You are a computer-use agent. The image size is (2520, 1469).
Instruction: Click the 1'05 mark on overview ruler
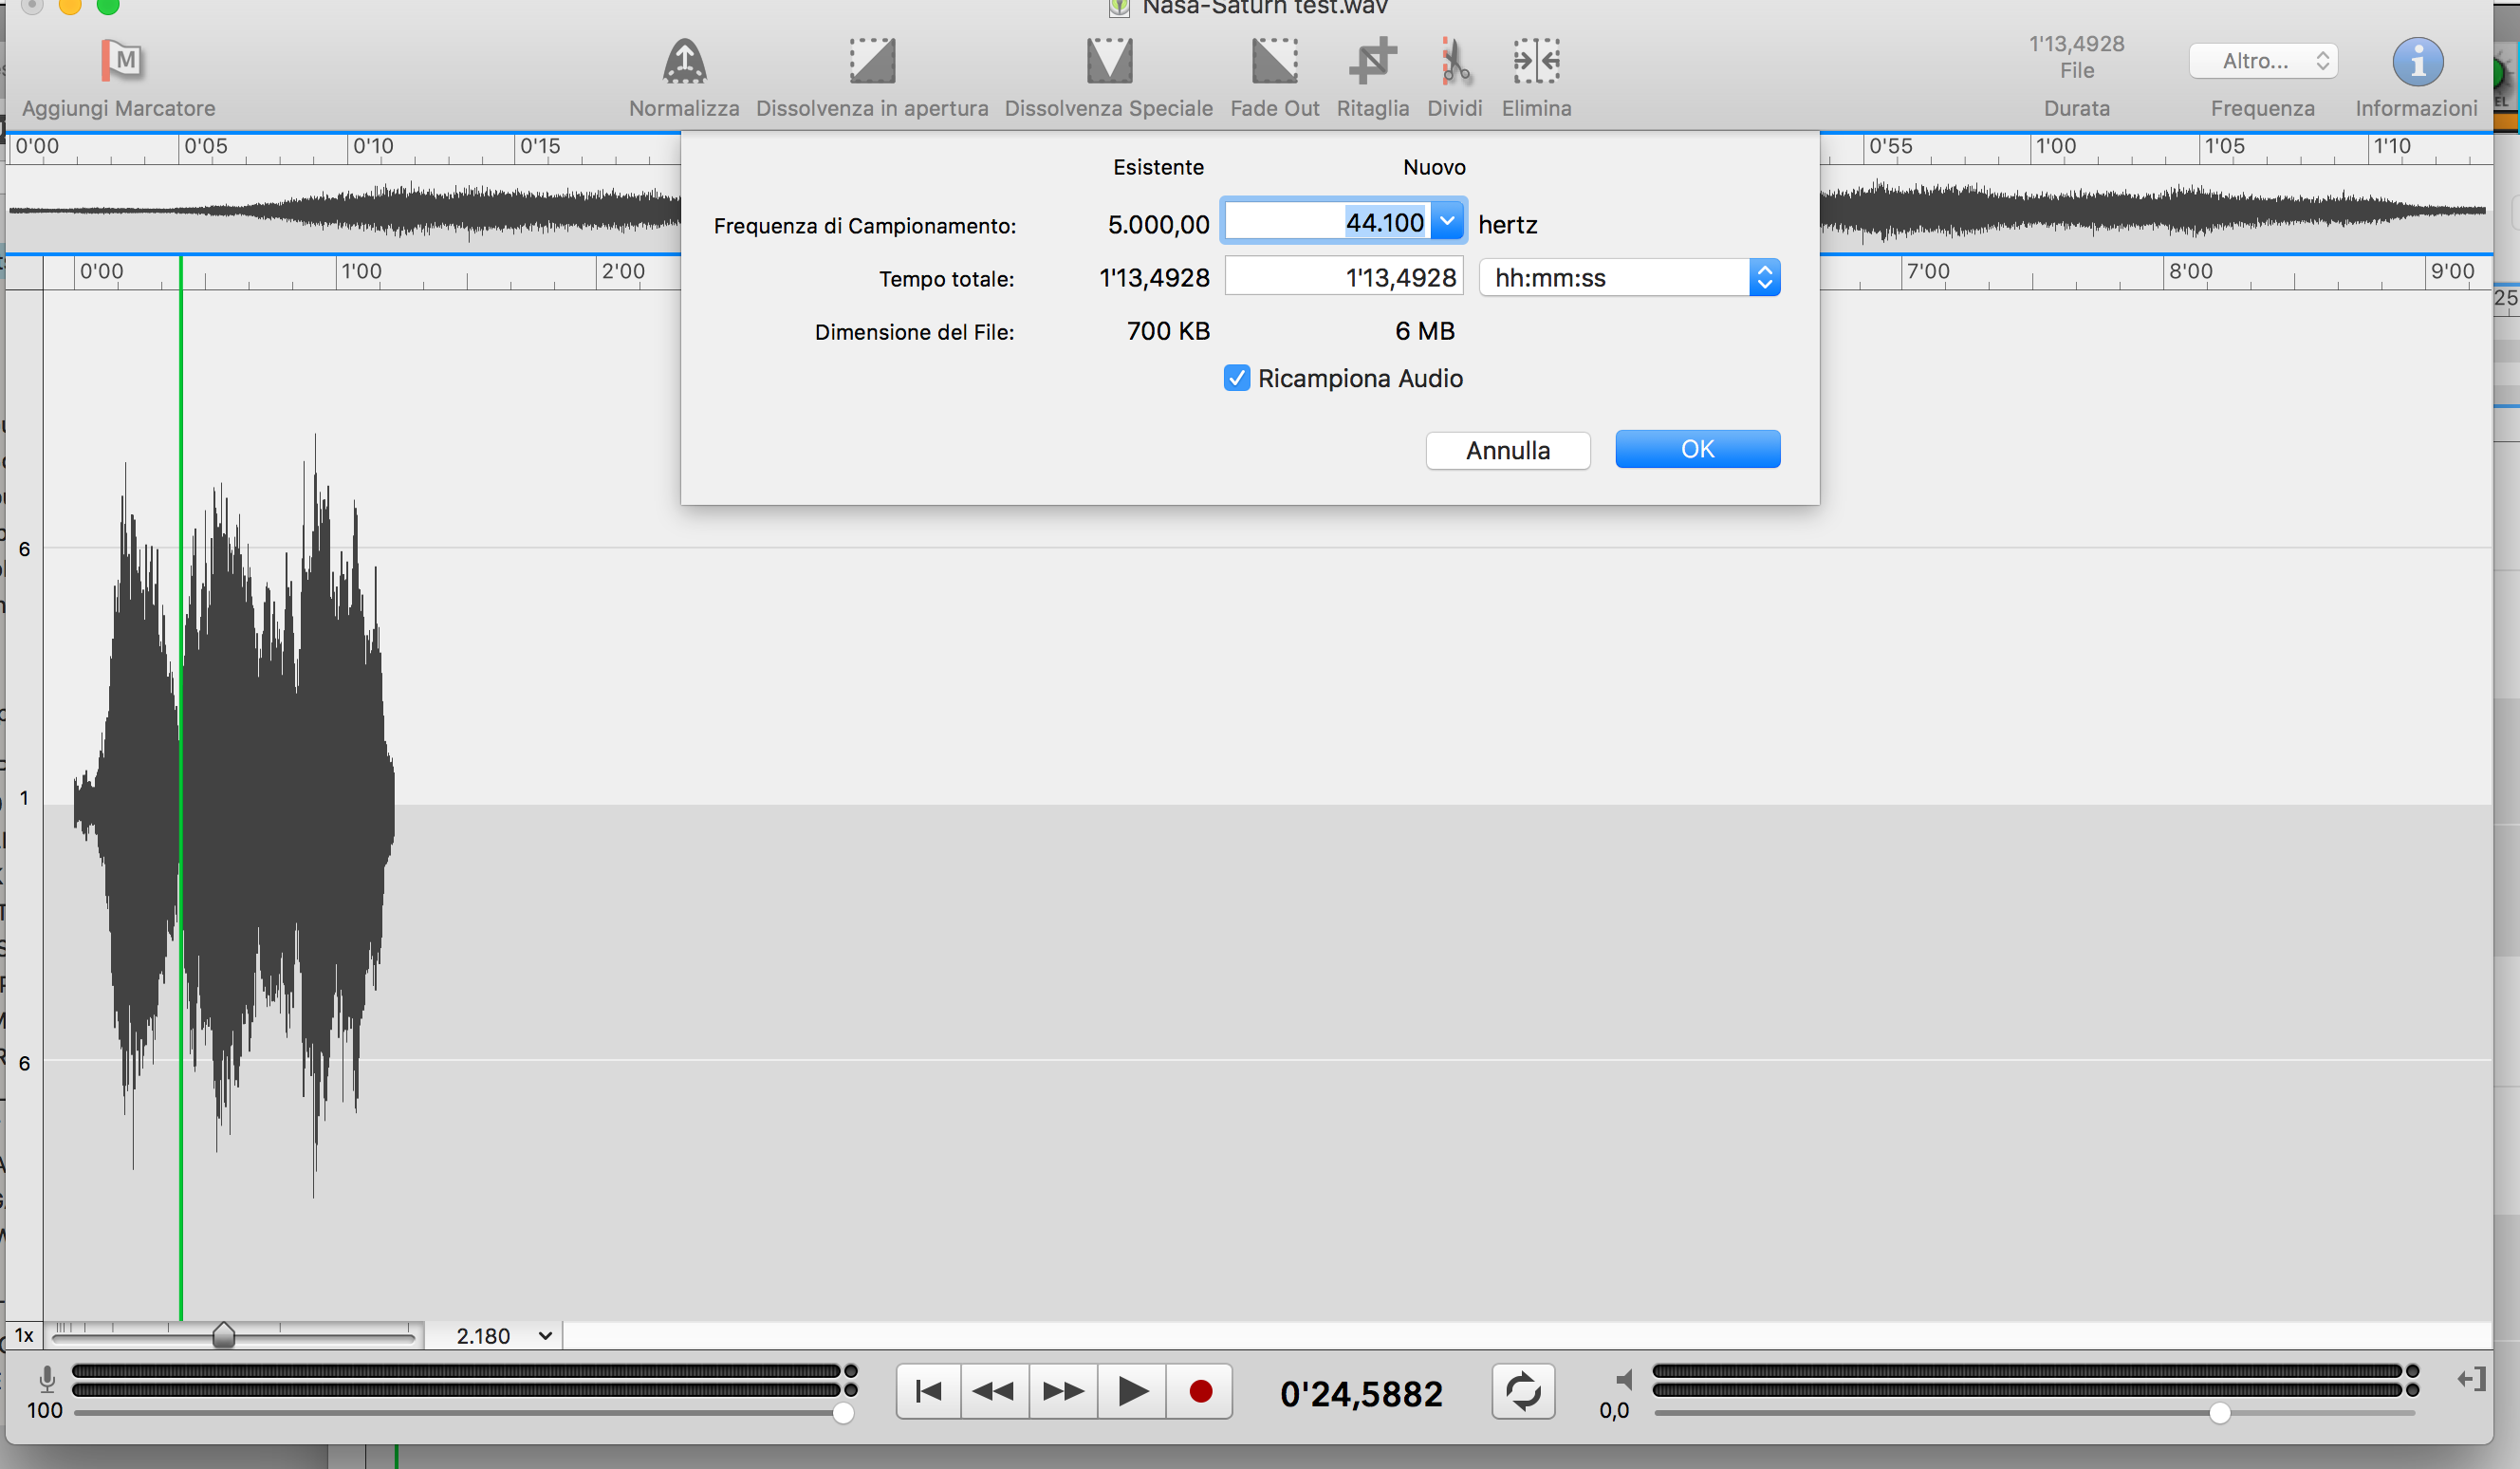click(x=2225, y=146)
